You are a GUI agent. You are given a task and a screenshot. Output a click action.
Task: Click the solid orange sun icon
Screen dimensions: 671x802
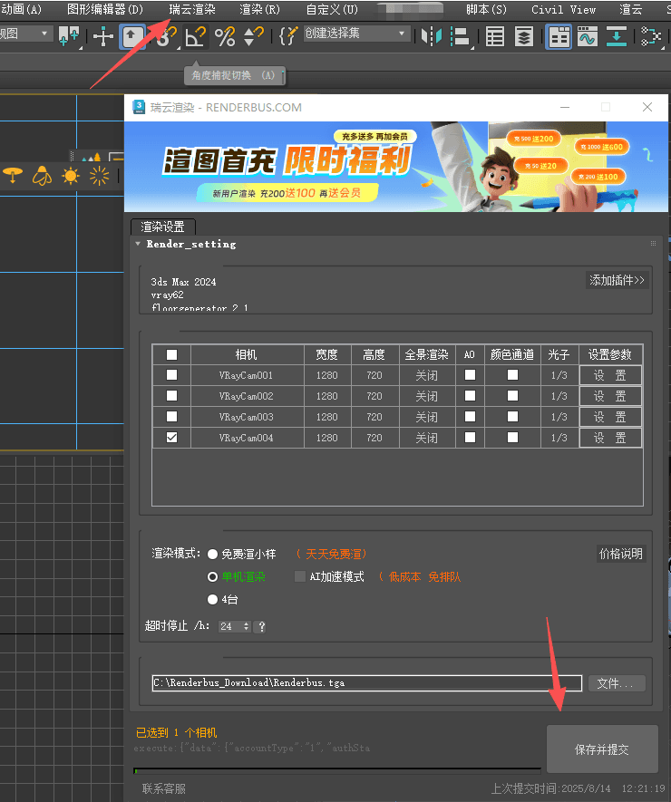(x=71, y=176)
